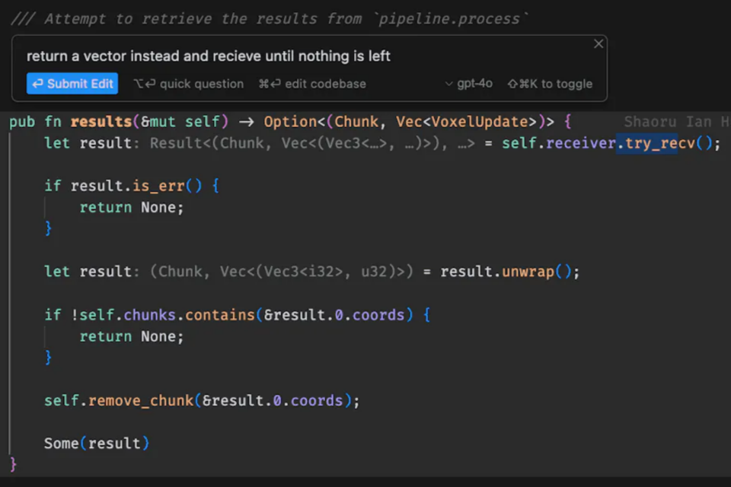Viewport: 731px width, 487px height.
Task: Click the VoxelUpdate type in signature
Action: point(480,122)
